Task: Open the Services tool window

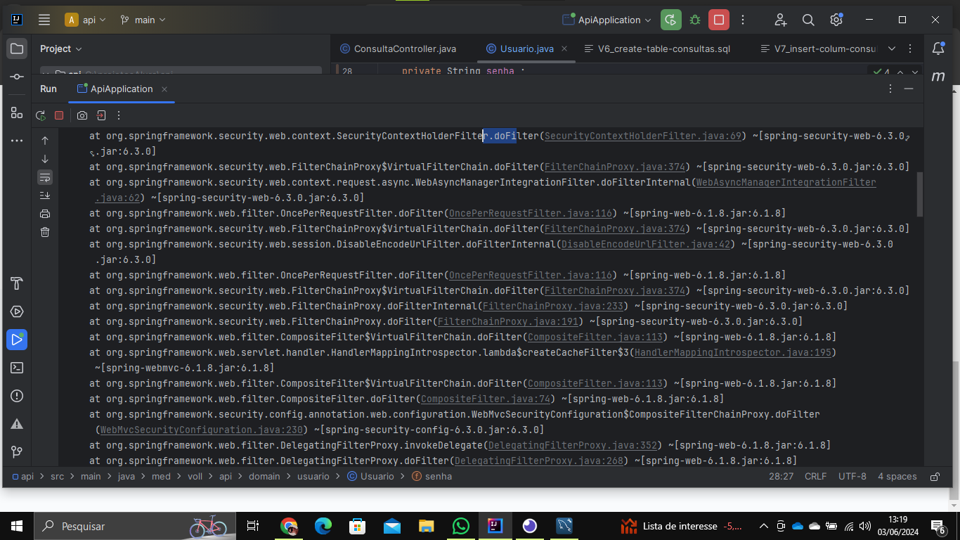Action: [17, 311]
